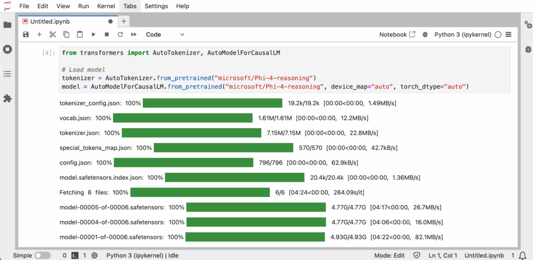Save the notebook with the floppy icon

[x=26, y=34]
